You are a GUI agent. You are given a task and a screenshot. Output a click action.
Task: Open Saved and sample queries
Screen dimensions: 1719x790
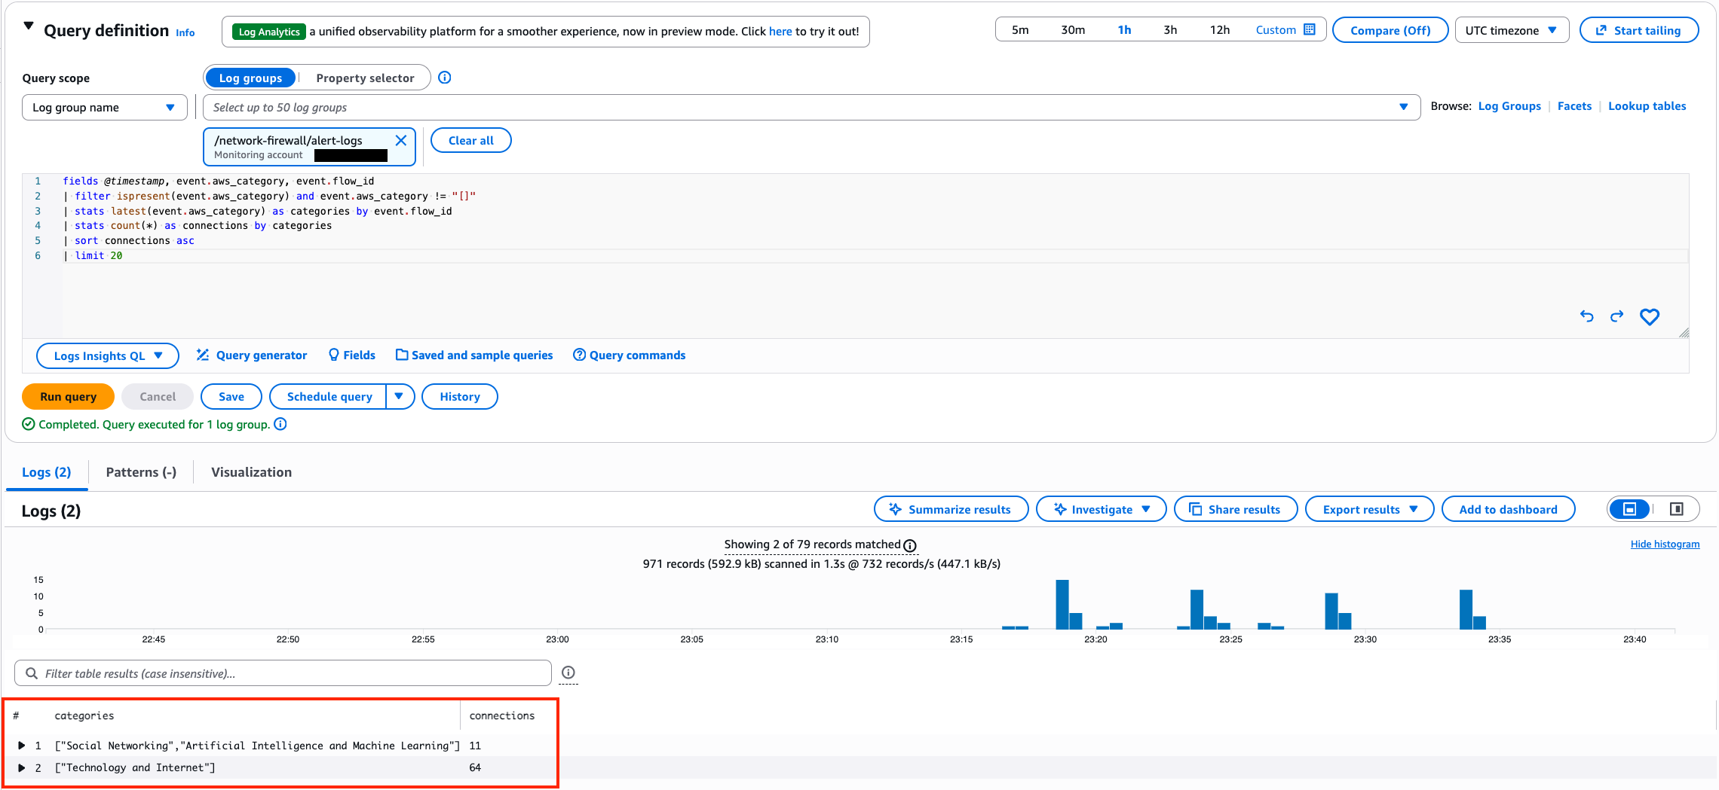[474, 355]
